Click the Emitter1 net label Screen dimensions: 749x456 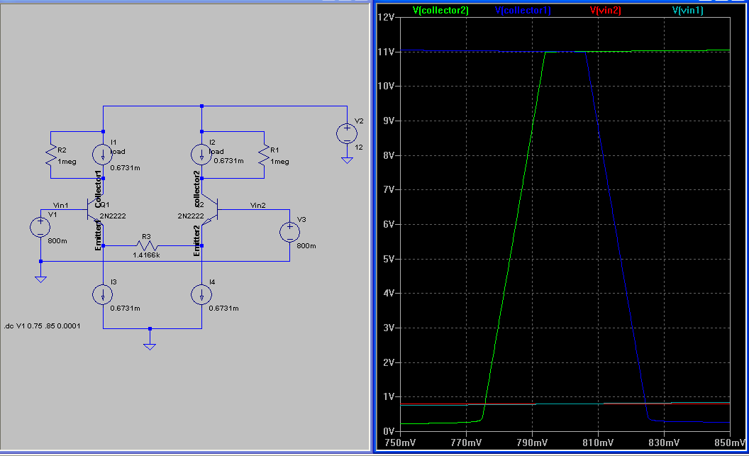[99, 235]
